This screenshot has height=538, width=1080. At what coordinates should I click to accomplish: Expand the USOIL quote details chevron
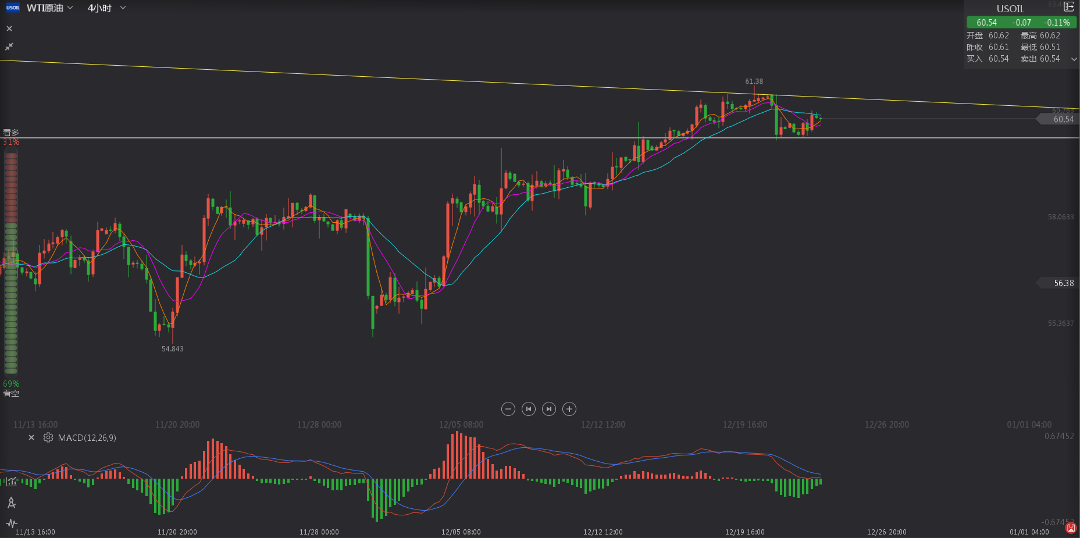[x=1074, y=59]
